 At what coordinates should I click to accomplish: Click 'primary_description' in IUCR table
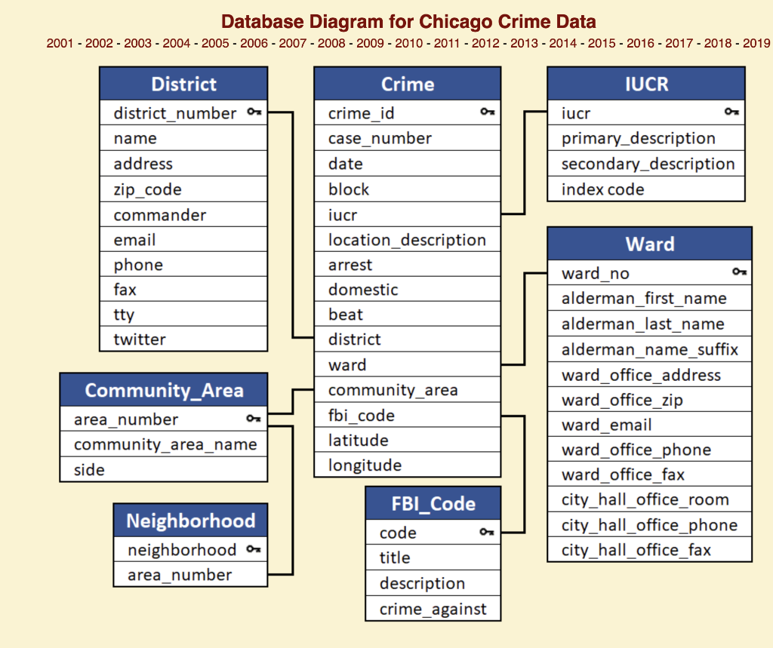[x=646, y=138]
